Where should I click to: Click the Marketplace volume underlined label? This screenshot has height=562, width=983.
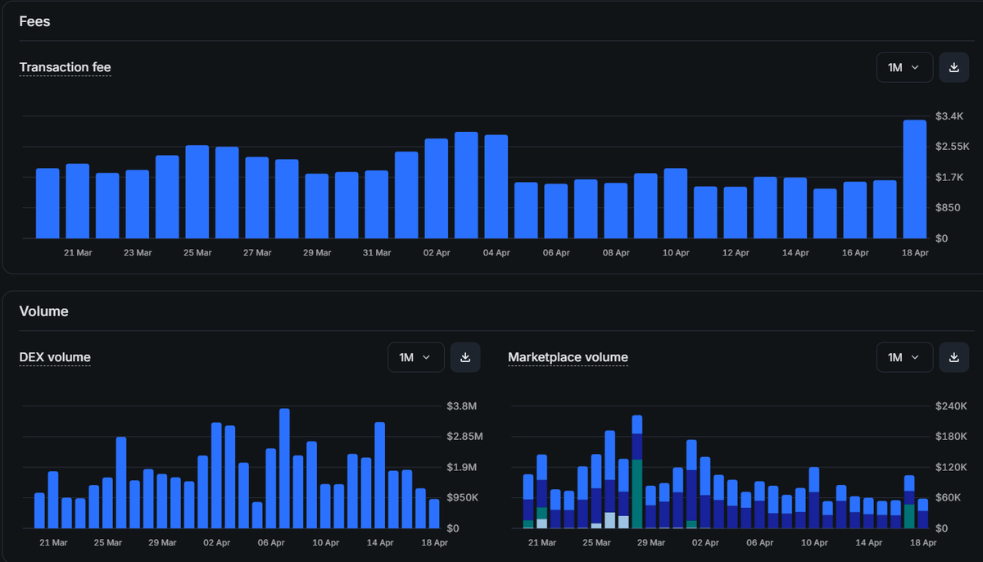568,357
